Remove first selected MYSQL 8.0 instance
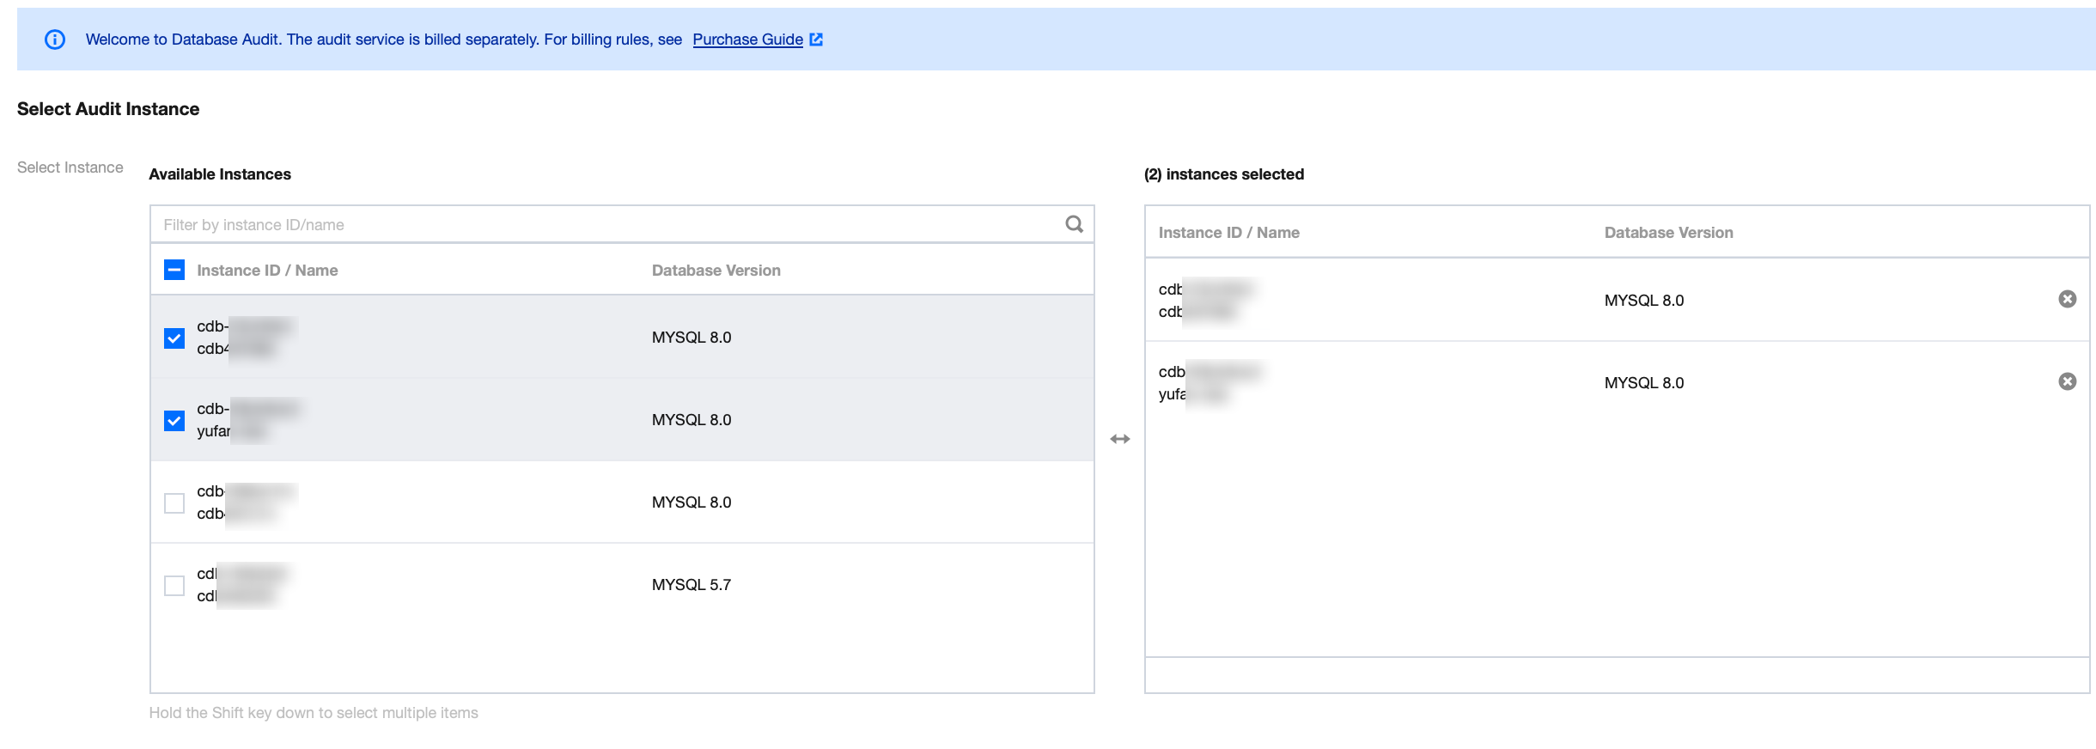The height and width of the screenshot is (749, 2096). pos(2067,299)
